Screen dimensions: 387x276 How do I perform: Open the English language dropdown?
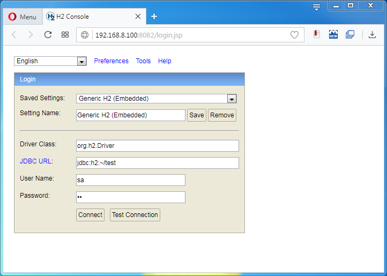[x=50, y=61]
